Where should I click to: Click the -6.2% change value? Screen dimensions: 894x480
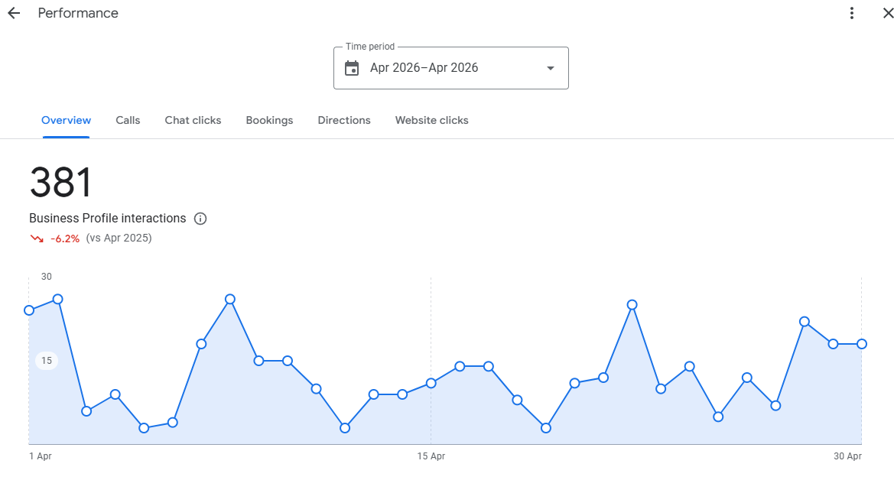coord(65,238)
